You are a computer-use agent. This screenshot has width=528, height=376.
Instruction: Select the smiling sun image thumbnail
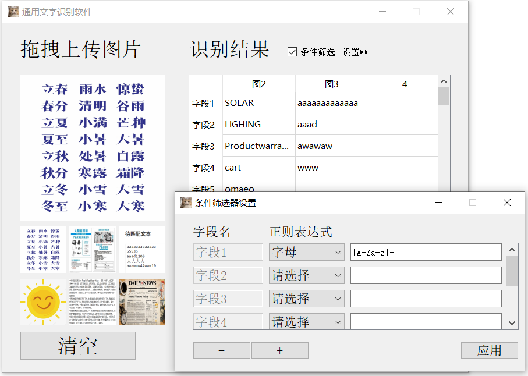42,301
